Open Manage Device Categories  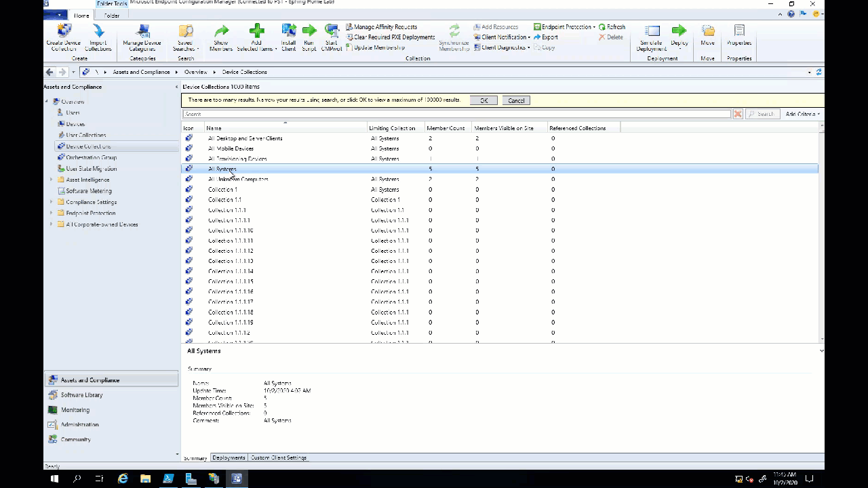click(x=142, y=37)
